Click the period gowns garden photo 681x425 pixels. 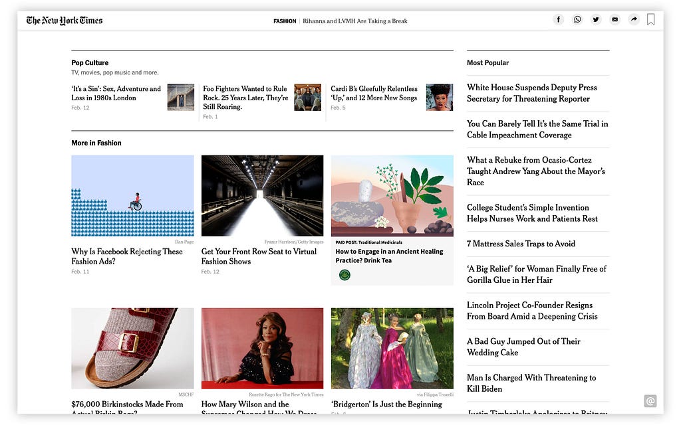tap(392, 348)
